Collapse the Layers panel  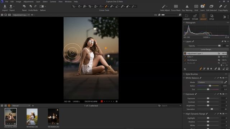[184, 42]
